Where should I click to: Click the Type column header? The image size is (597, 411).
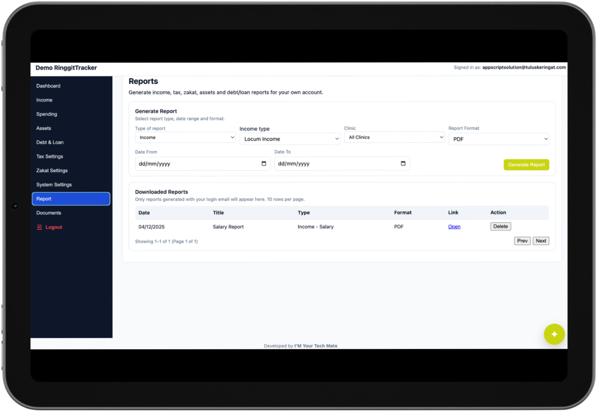click(x=304, y=213)
